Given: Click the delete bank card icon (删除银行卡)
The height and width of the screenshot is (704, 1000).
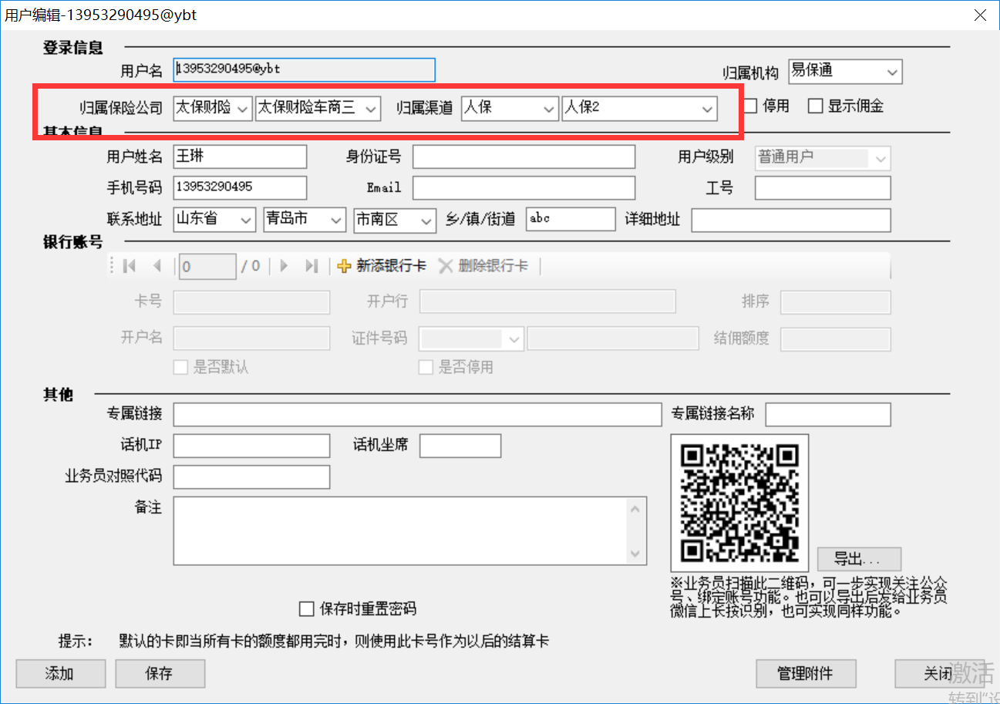Looking at the screenshot, I should tap(446, 266).
